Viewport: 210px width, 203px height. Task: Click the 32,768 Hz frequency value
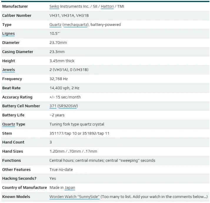(x=59, y=79)
